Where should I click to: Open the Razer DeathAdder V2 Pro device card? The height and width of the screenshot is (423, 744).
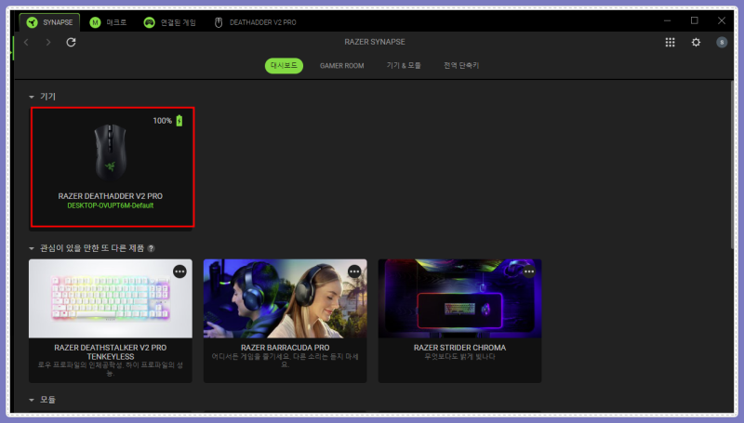pos(113,167)
